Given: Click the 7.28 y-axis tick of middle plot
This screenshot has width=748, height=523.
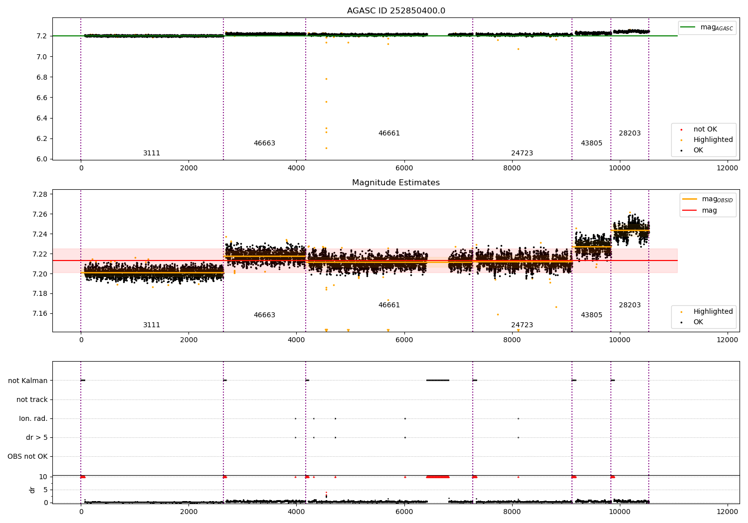Looking at the screenshot, I should [39, 194].
